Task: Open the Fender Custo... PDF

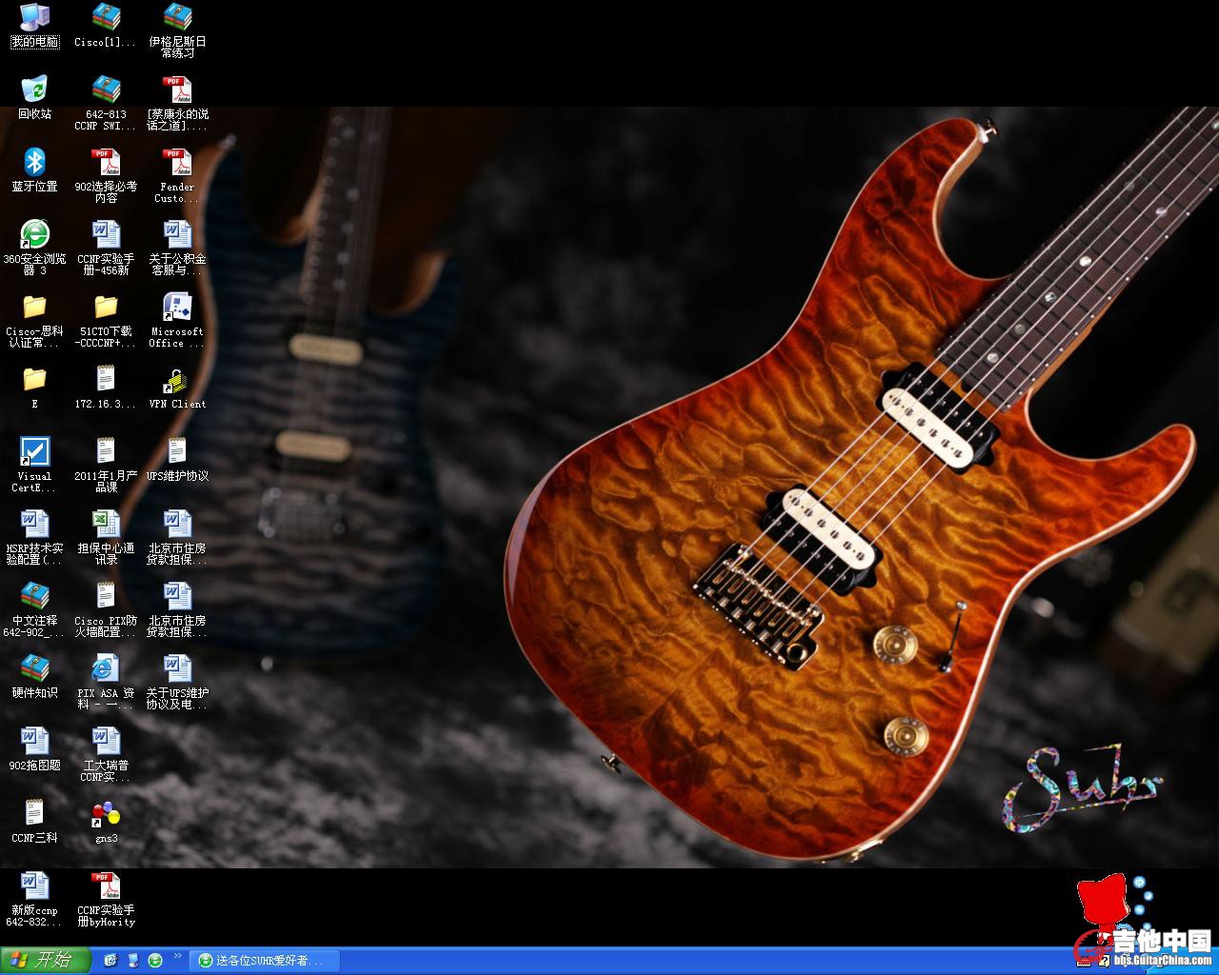Action: pyautogui.click(x=177, y=175)
